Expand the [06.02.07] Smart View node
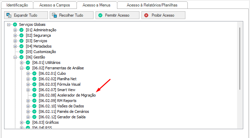 (x=28, y=90)
